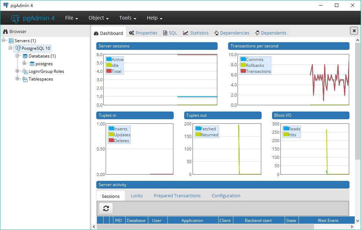Image resolution: width=361 pixels, height=230 pixels.
Task: Select the Servers (1) tree item
Action: pos(25,41)
